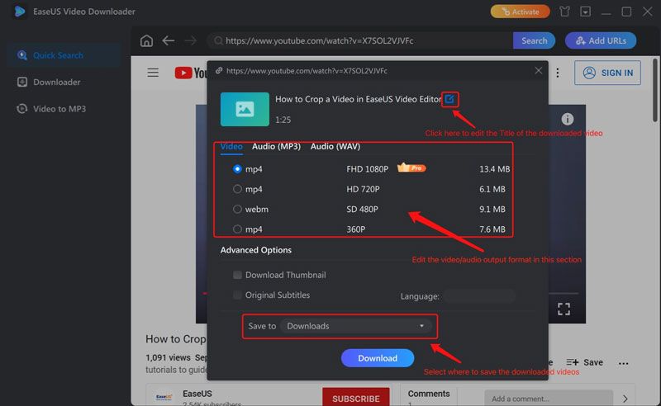This screenshot has width=661, height=406.
Task: Go forward with the right arrow icon
Action: point(191,41)
